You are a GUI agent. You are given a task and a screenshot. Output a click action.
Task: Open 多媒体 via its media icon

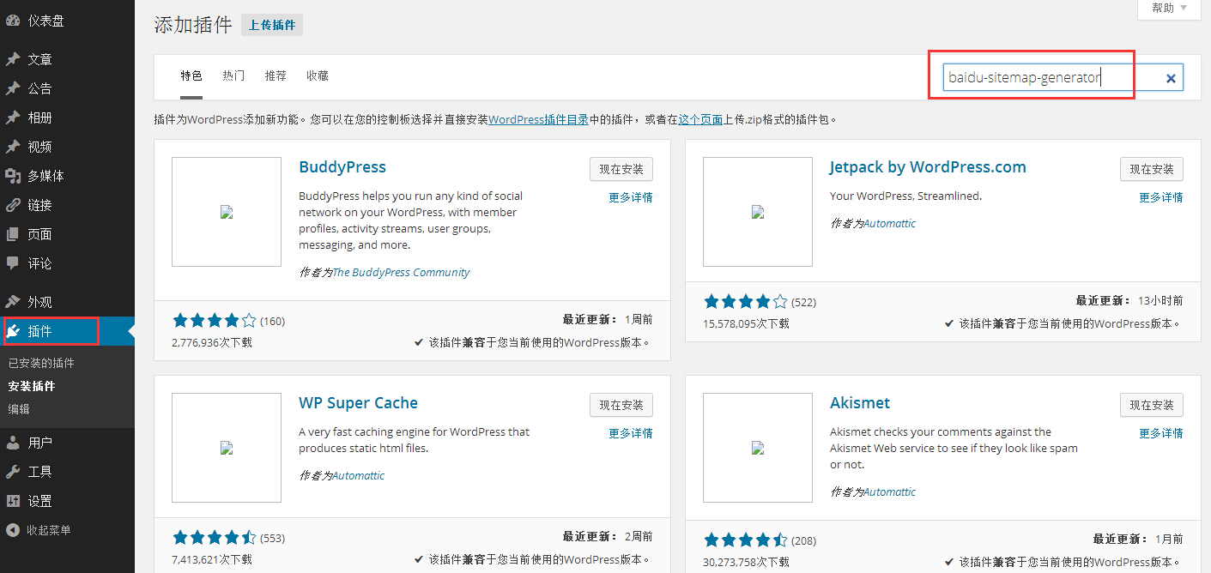(13, 176)
